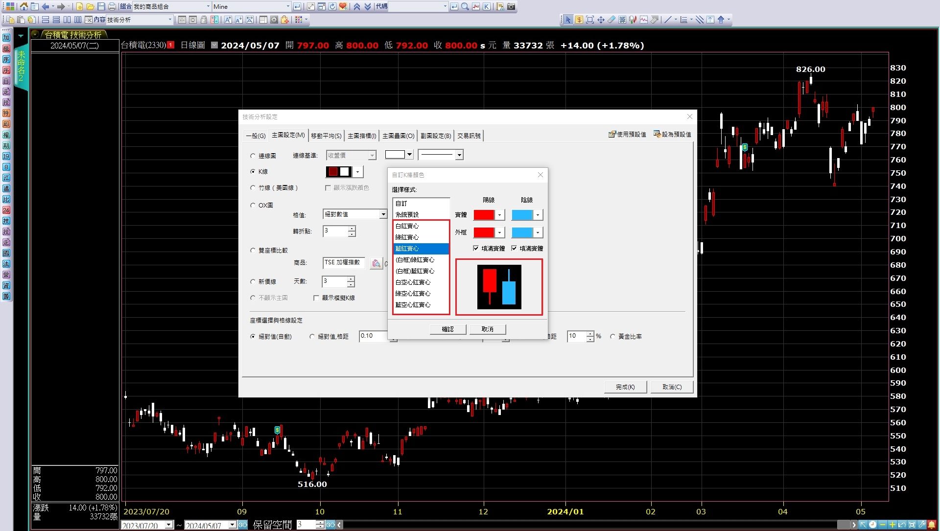Click the print icon
The height and width of the screenshot is (531, 940).
[x=112, y=6]
